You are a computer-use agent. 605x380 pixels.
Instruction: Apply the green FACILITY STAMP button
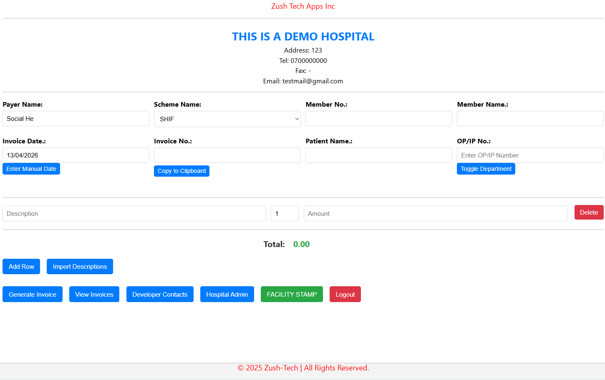(292, 294)
